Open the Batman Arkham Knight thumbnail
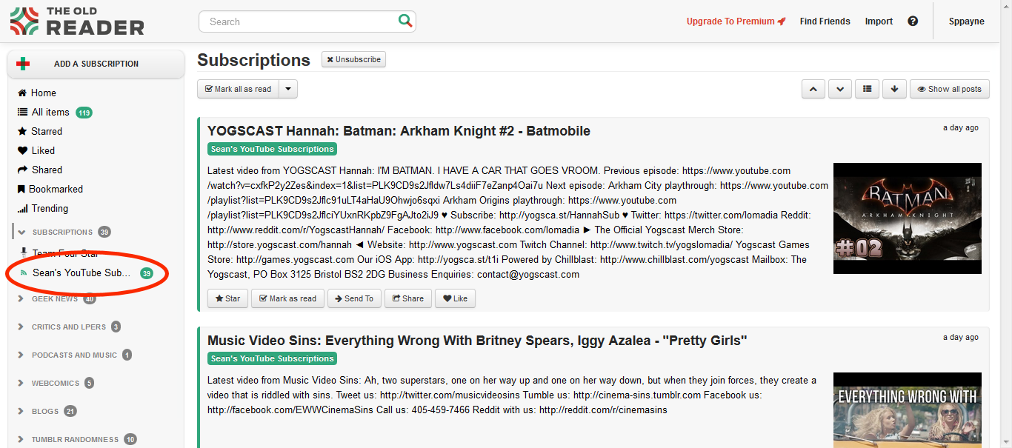Image resolution: width=1012 pixels, height=448 pixels. (x=907, y=218)
